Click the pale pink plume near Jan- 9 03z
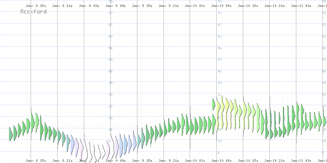Viewport: 327px width, 163px height. [87, 149]
